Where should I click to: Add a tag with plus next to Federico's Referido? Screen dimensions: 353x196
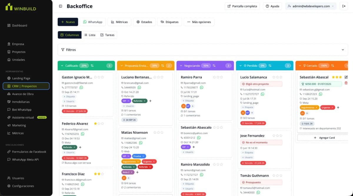pos(80,147)
